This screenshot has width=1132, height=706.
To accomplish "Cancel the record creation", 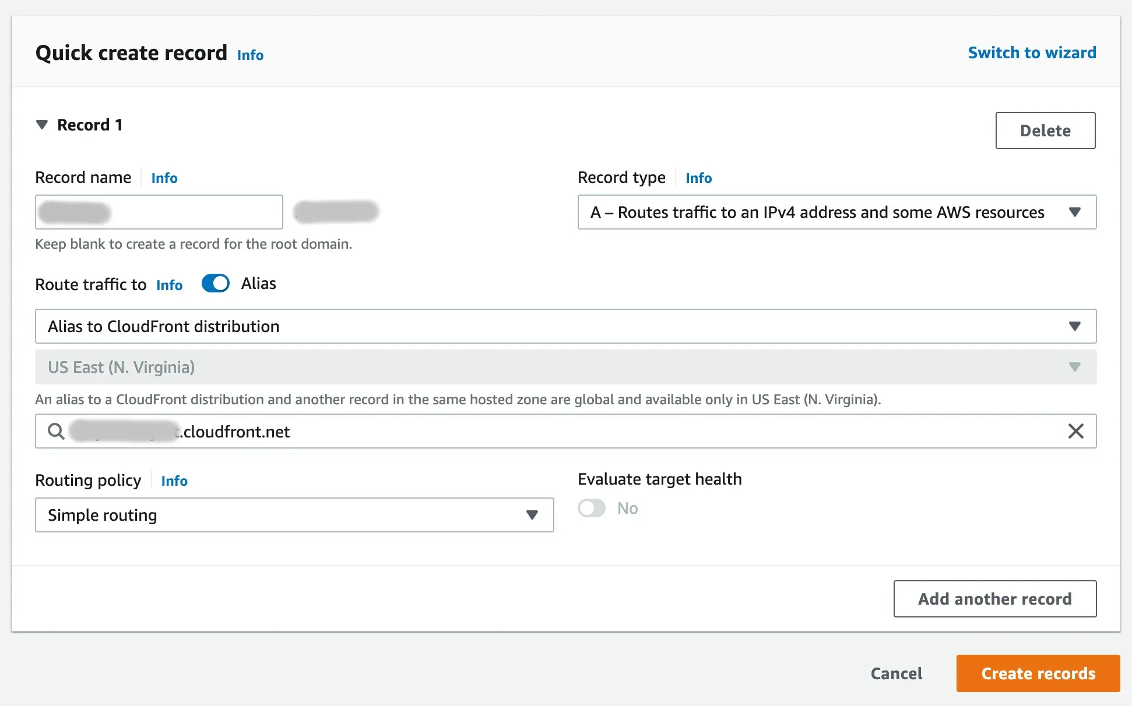I will [896, 673].
